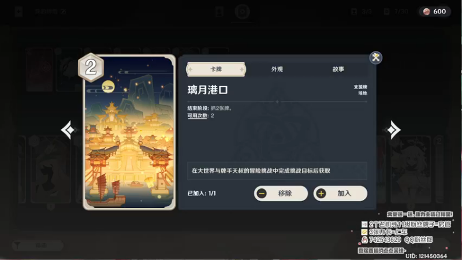This screenshot has width=462, height=260.
Task: Add the card with 加入 button
Action: (340, 194)
